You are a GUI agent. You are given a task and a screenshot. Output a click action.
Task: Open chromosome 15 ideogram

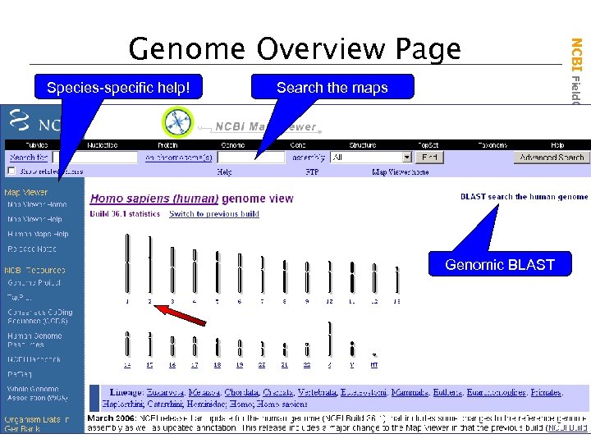(x=150, y=345)
